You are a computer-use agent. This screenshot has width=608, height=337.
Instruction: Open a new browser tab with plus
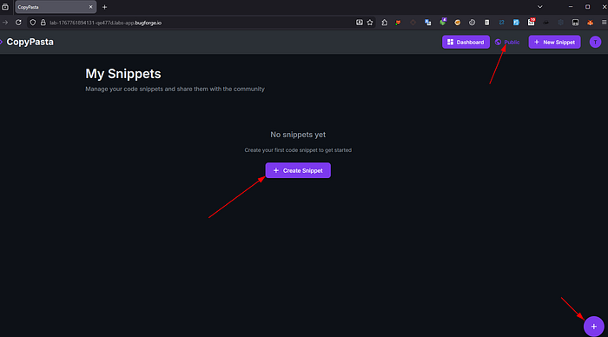tap(104, 7)
